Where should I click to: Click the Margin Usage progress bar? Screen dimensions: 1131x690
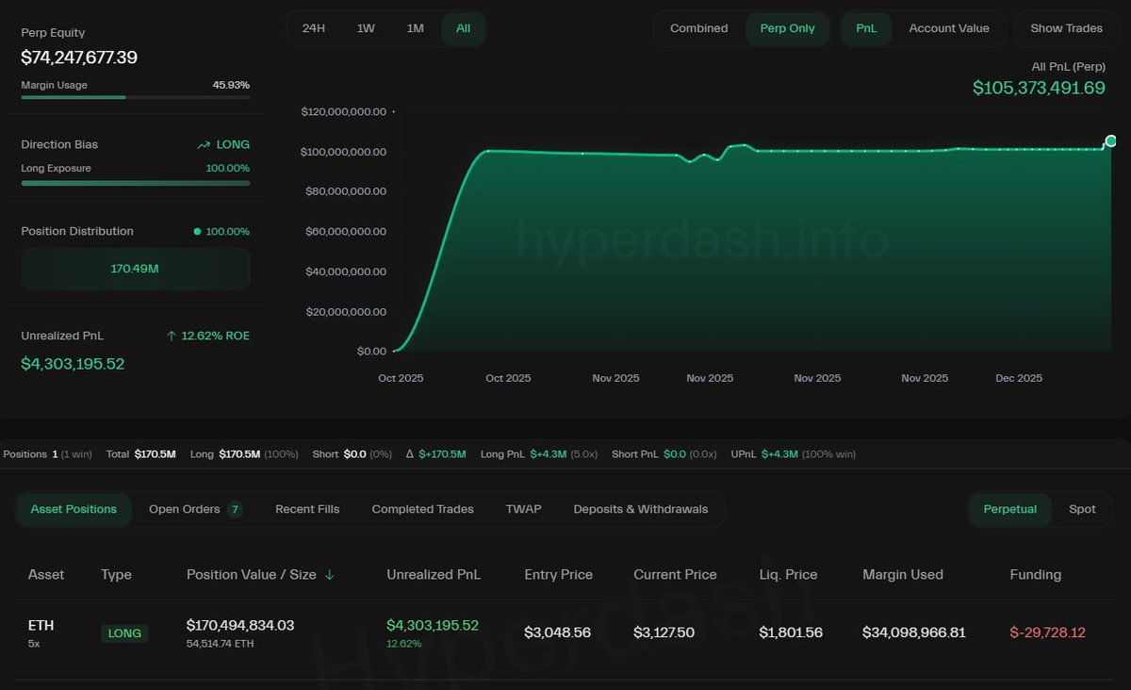pos(135,97)
